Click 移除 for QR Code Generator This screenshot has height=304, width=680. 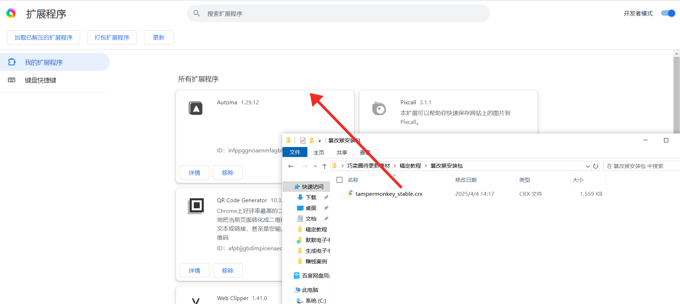point(228,270)
